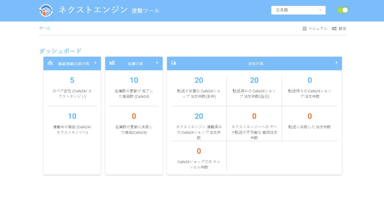Screen dimensions: 384x216
Task: Click 在庫数の更新が 完了した商品数 label
Action: pos(134,94)
